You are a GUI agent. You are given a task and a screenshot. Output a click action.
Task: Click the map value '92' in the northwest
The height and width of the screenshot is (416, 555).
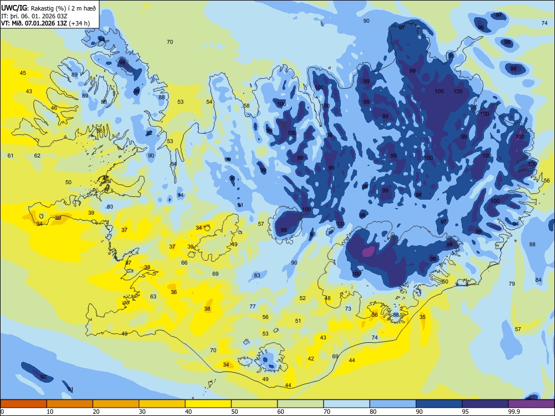(149, 133)
